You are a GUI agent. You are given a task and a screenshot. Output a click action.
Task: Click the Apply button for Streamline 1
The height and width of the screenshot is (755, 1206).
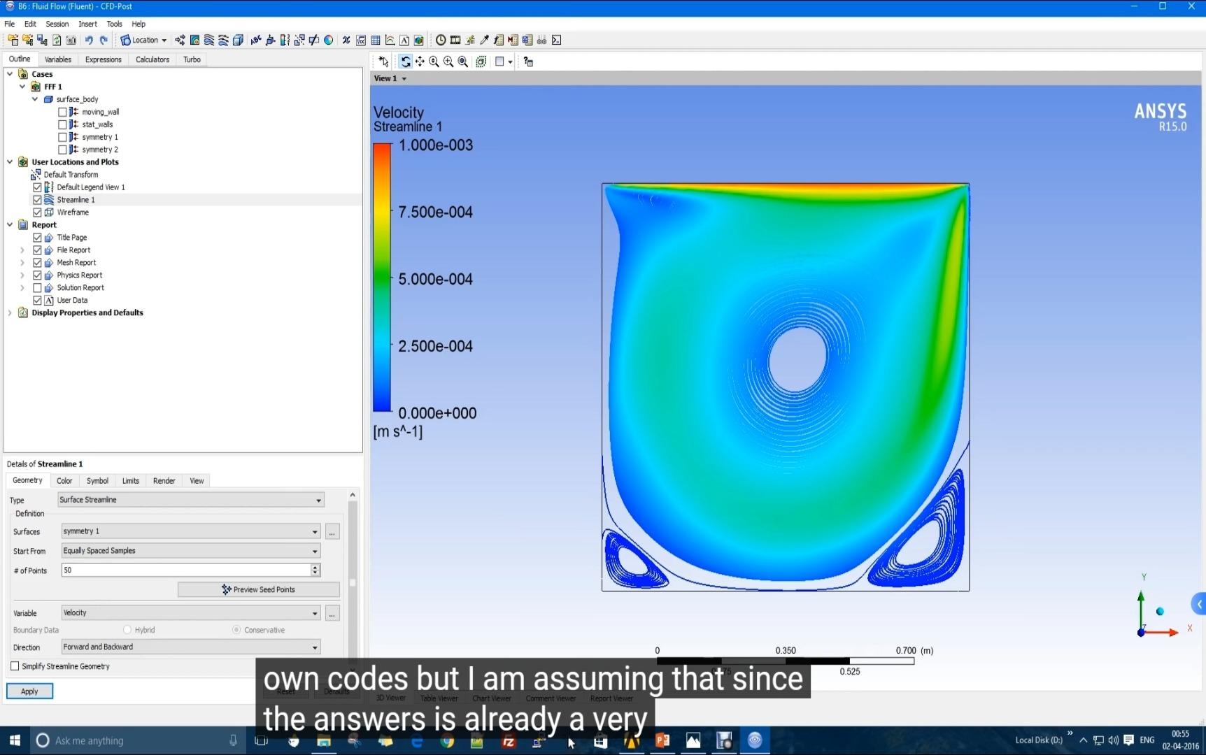click(29, 691)
